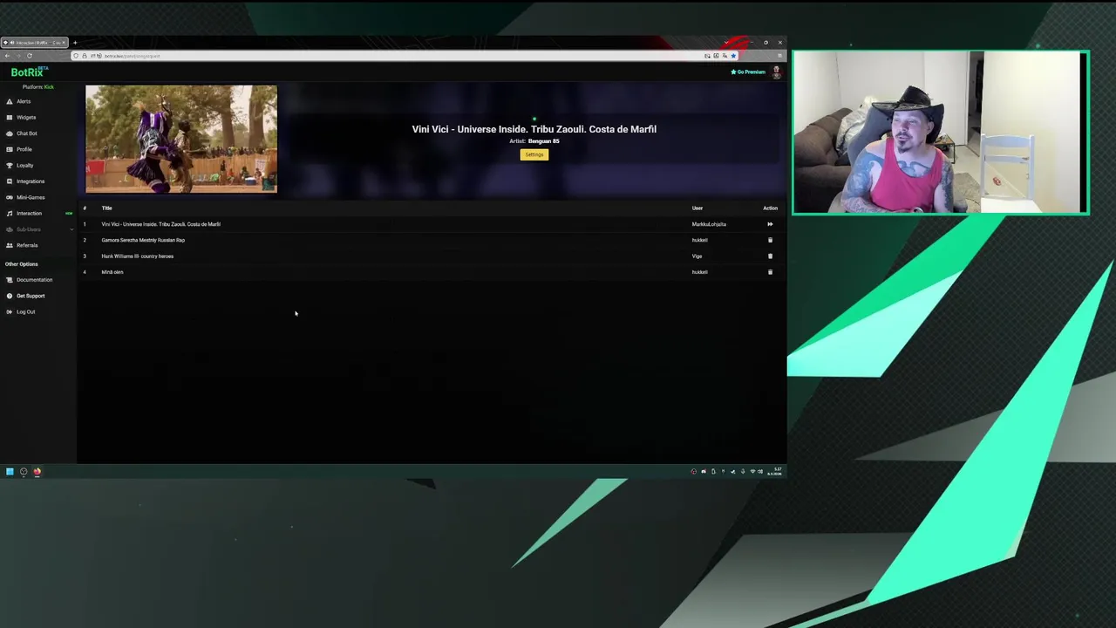
Task: Click the Firefox taskbar icon
Action: pyautogui.click(x=37, y=472)
